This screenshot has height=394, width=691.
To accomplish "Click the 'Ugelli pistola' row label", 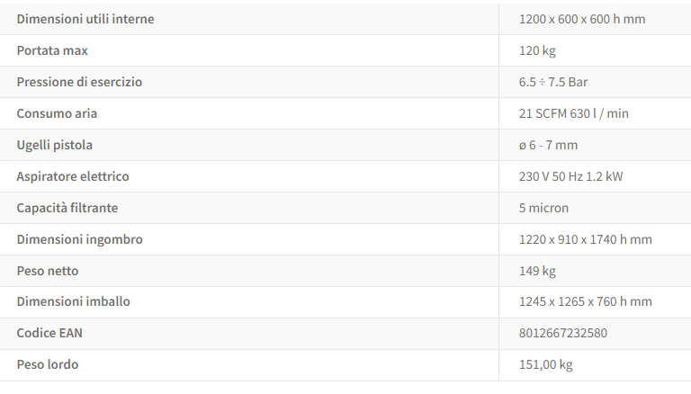I will pos(55,145).
